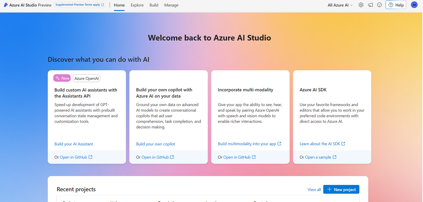Open the A0 account avatar
Viewport: 423px width, 202px height.
[x=414, y=5]
